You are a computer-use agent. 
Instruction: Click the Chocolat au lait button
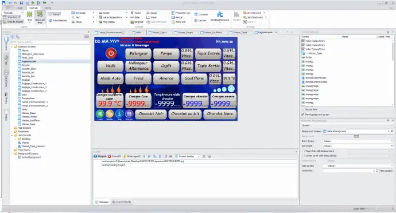click(x=185, y=114)
